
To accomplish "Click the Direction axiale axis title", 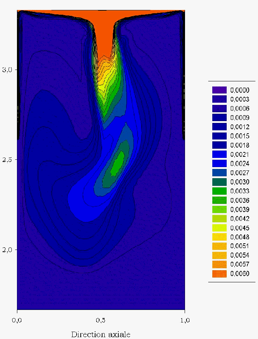I will [101, 334].
